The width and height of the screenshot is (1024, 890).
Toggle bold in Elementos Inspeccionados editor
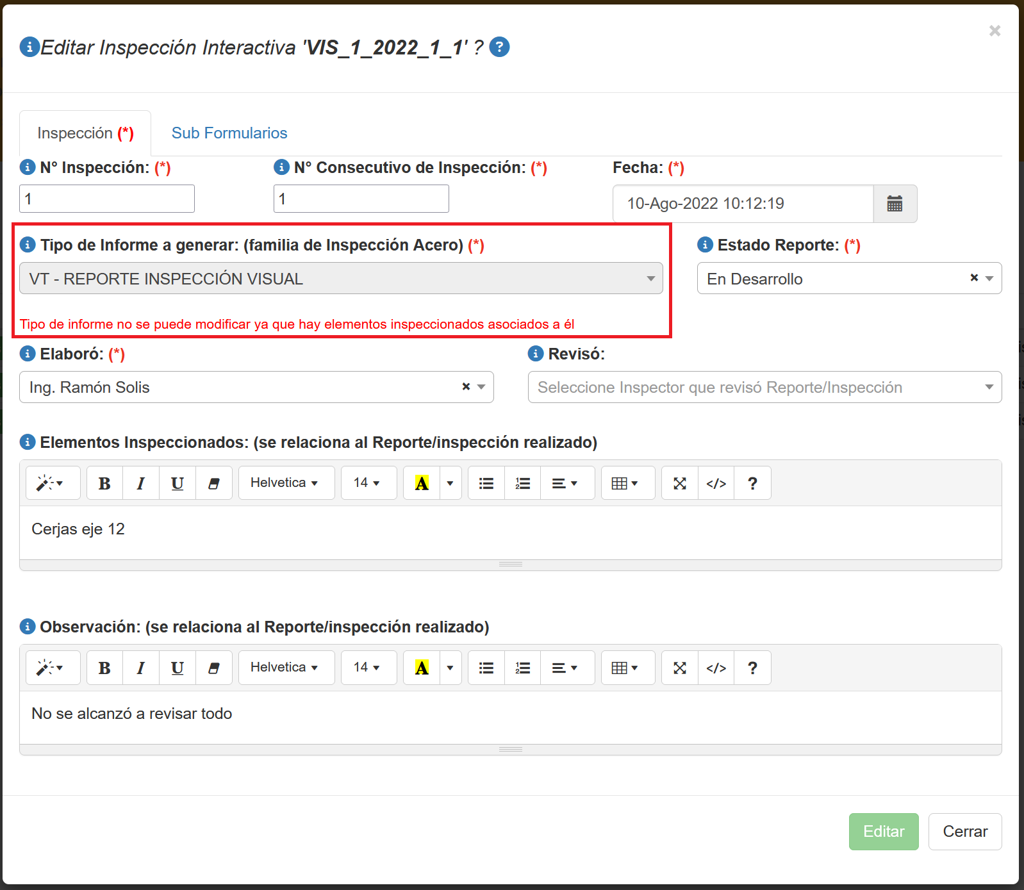104,483
